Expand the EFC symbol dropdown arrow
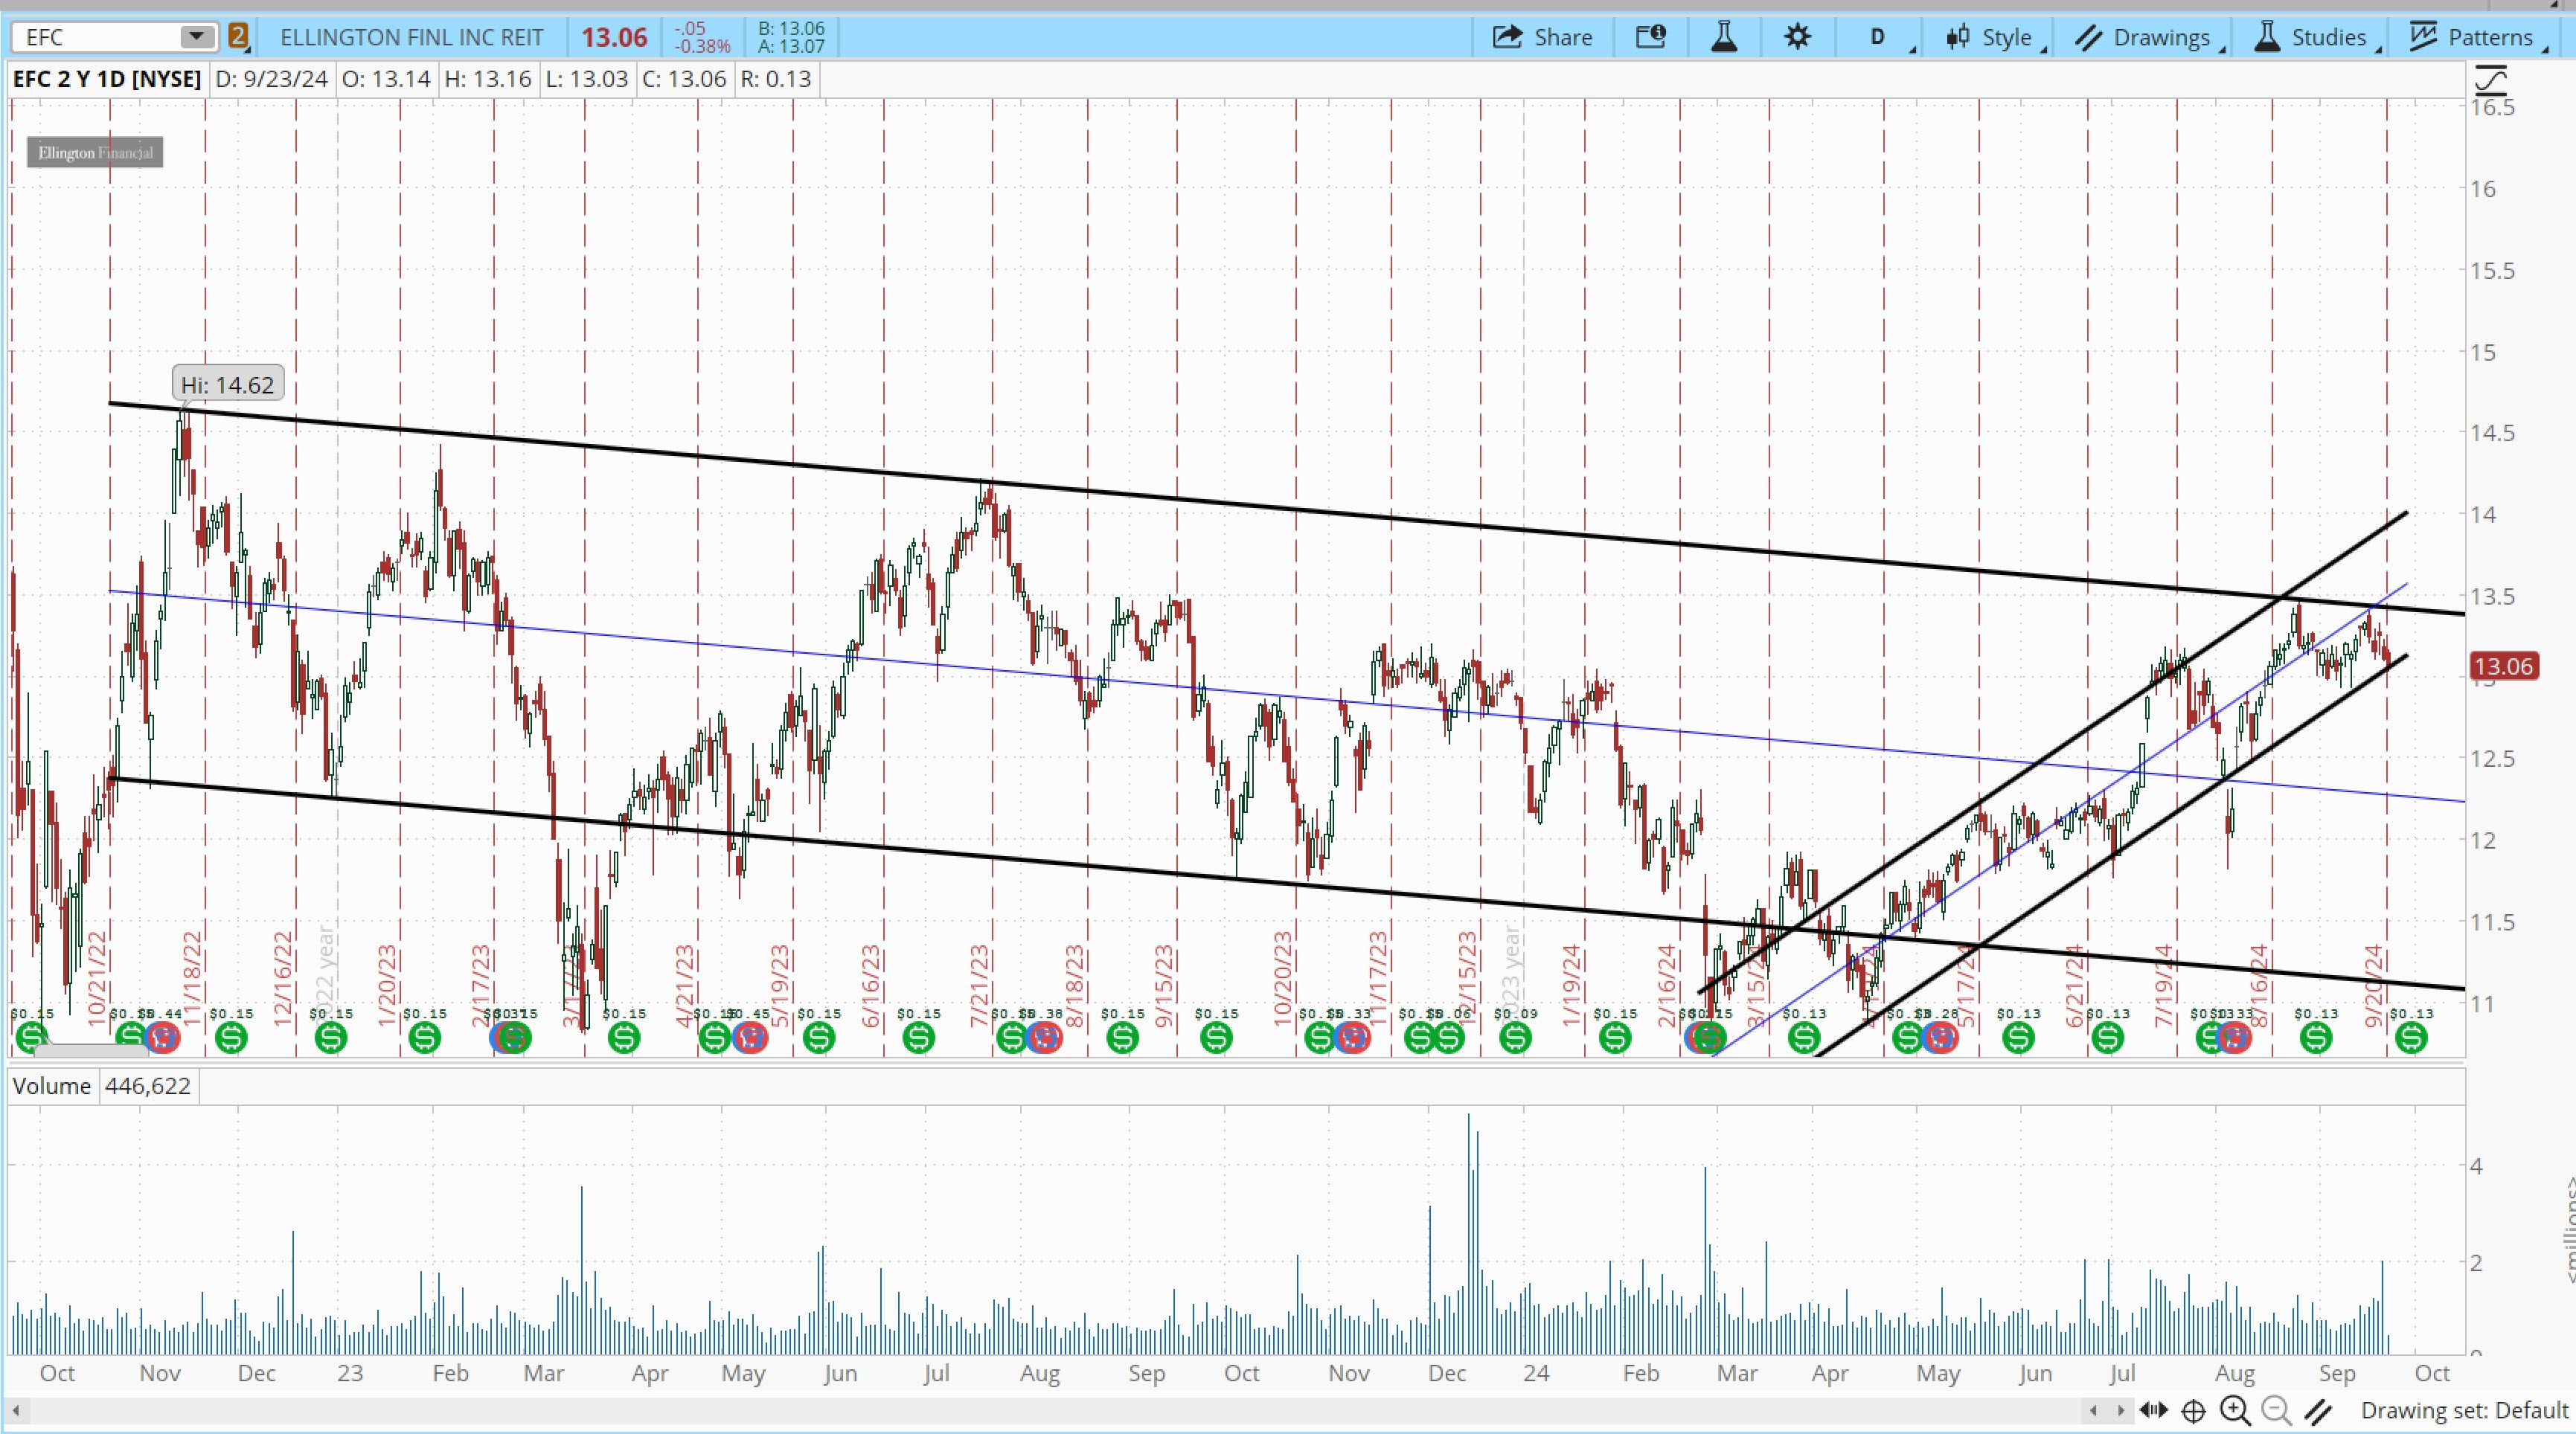The height and width of the screenshot is (1434, 2576). tap(197, 37)
